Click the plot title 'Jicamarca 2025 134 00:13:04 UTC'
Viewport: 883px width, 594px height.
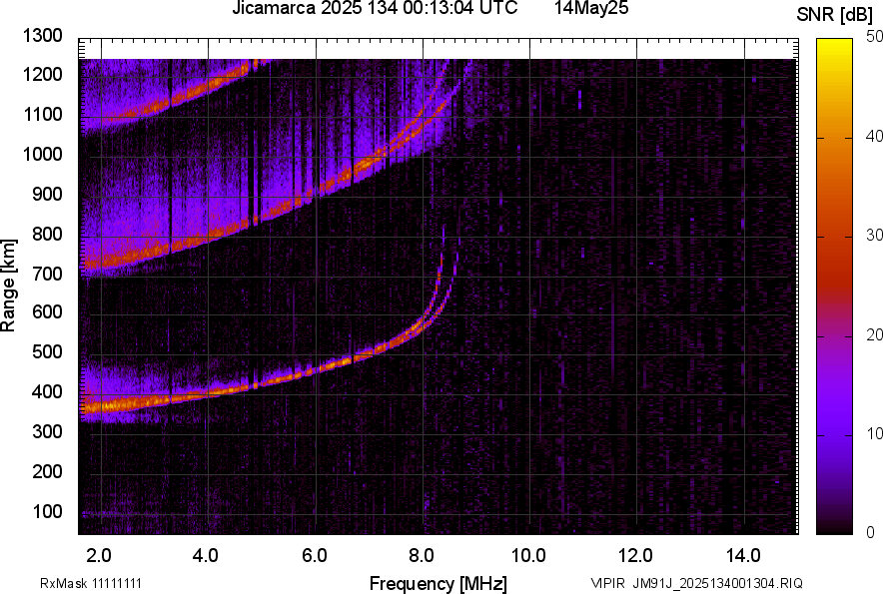[375, 8]
